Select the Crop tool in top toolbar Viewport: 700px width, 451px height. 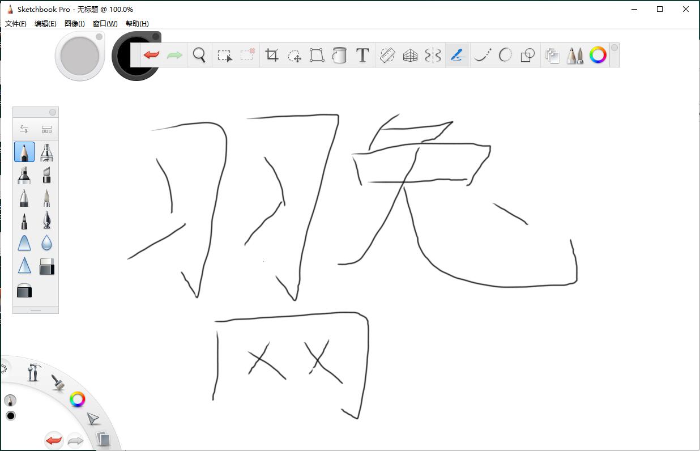tap(272, 55)
